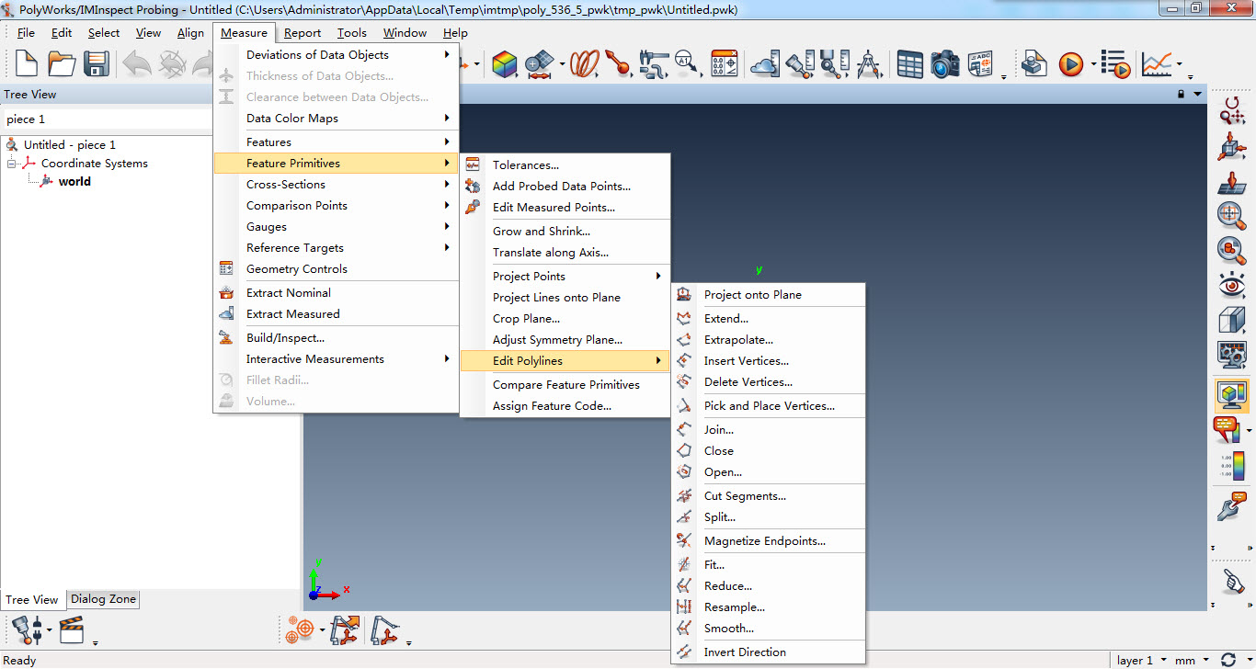The image size is (1256, 669).
Task: Open the folder icon in the main toolbar
Action: click(62, 63)
